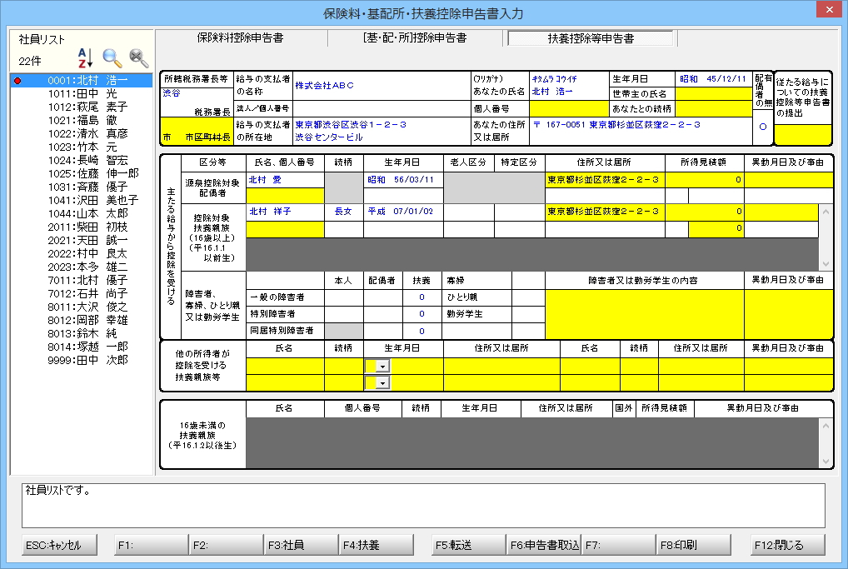Toggle 配偶者の有無 circle mark

[x=762, y=127]
